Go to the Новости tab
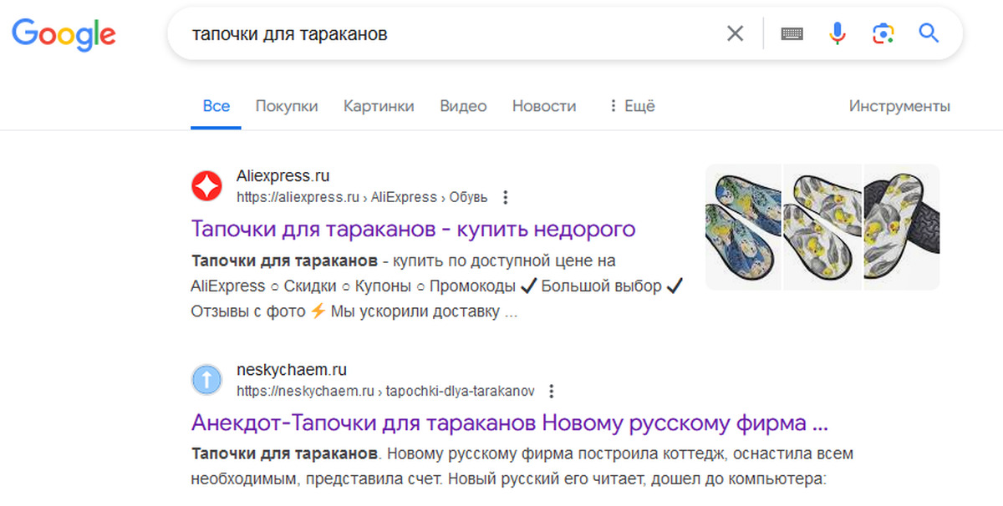The image size is (1003, 506). pyautogui.click(x=544, y=106)
